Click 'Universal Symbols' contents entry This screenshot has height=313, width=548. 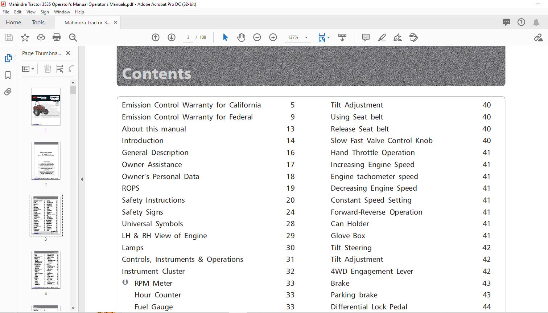tap(152, 224)
